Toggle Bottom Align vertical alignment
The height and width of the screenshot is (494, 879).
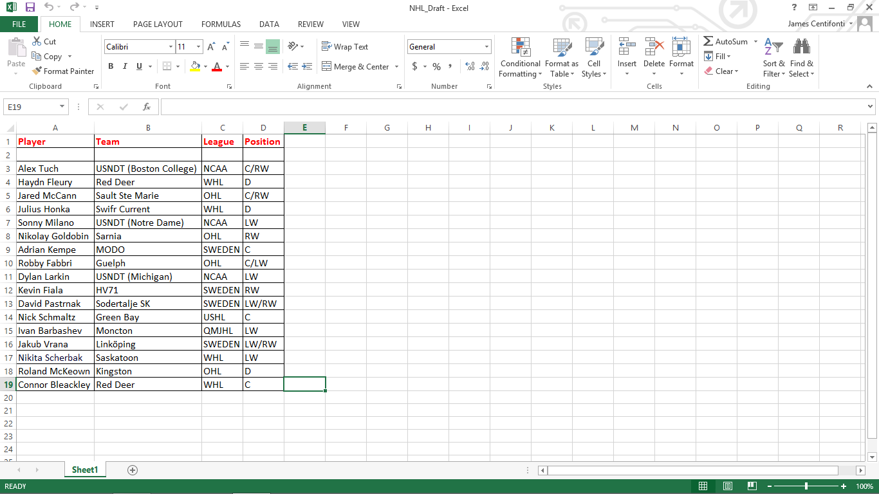point(273,46)
